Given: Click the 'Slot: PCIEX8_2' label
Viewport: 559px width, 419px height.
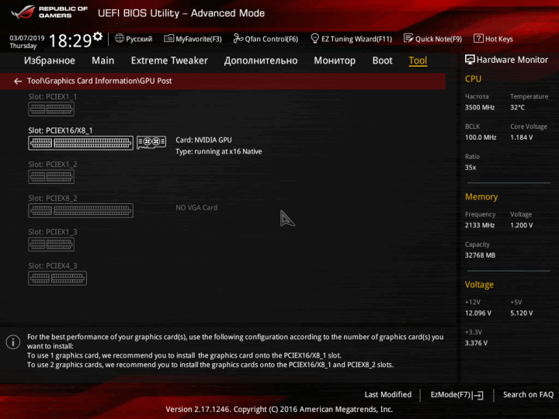Looking at the screenshot, I should pos(53,198).
